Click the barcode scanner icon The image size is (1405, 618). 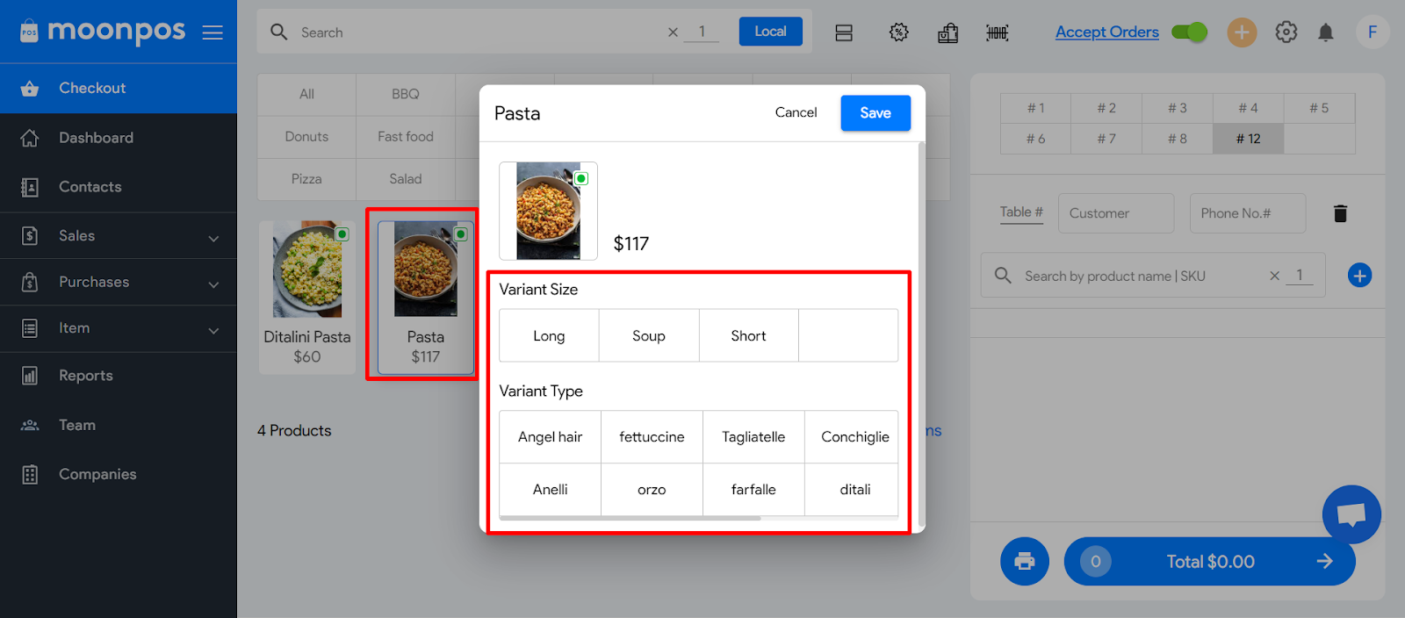pyautogui.click(x=997, y=33)
